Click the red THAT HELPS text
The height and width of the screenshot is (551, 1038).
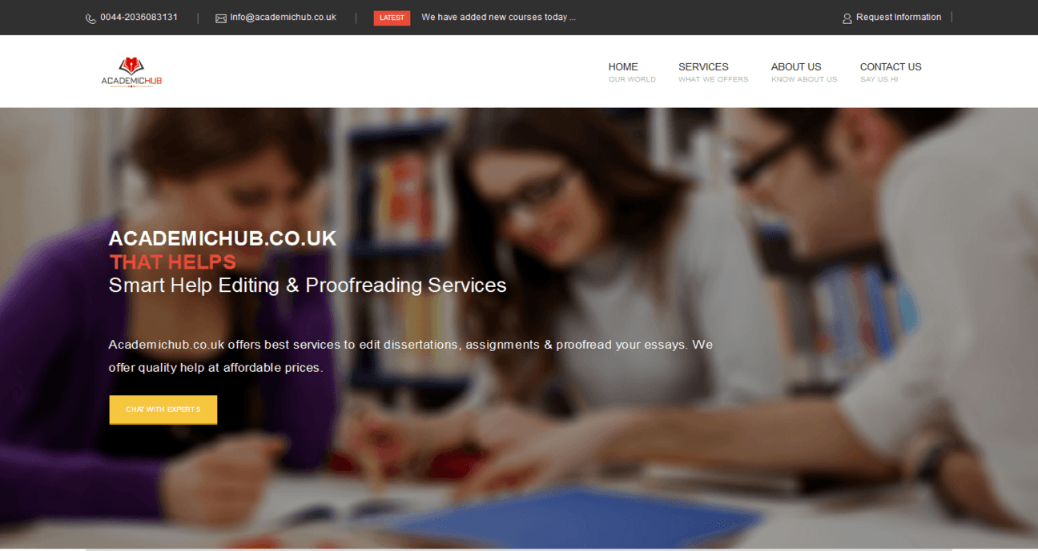[173, 262]
